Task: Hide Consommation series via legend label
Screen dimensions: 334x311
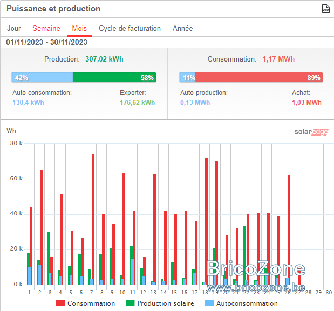Action: coord(91,303)
